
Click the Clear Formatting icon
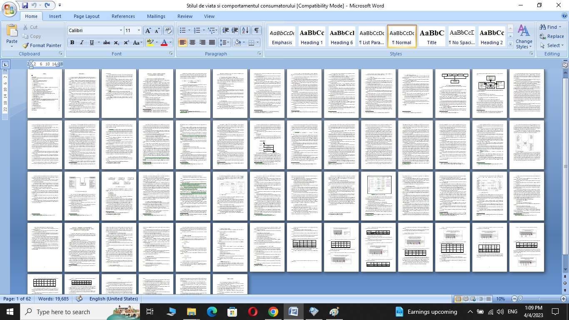click(168, 30)
